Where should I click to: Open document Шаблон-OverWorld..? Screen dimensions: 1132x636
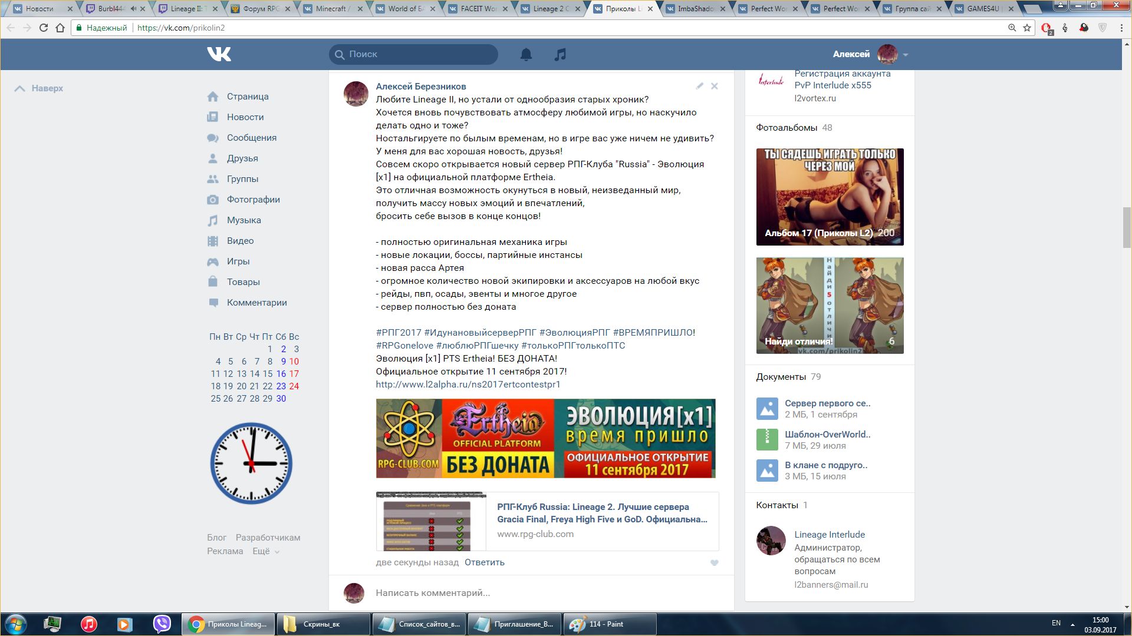827,435
